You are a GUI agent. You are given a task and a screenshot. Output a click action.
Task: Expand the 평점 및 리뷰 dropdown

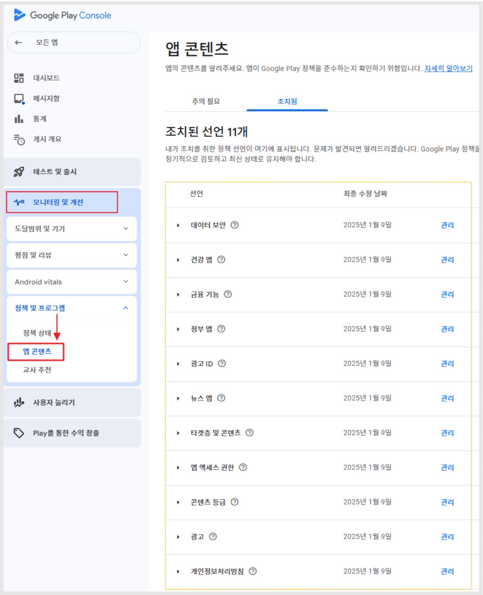[72, 255]
